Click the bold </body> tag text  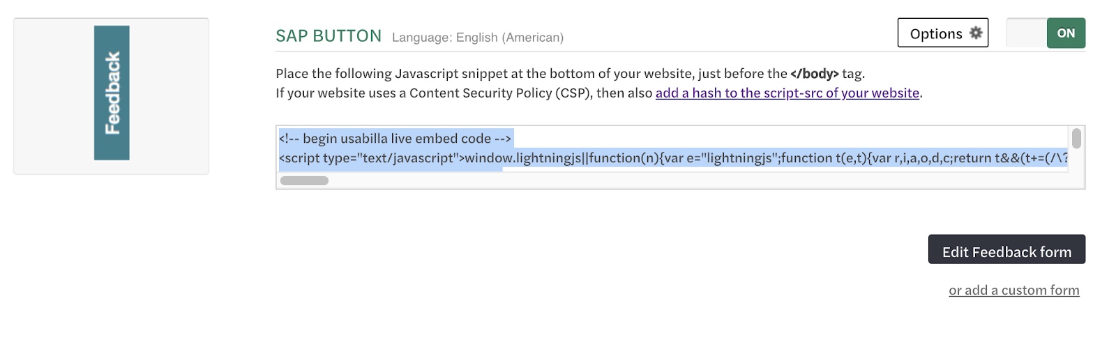[x=814, y=74]
